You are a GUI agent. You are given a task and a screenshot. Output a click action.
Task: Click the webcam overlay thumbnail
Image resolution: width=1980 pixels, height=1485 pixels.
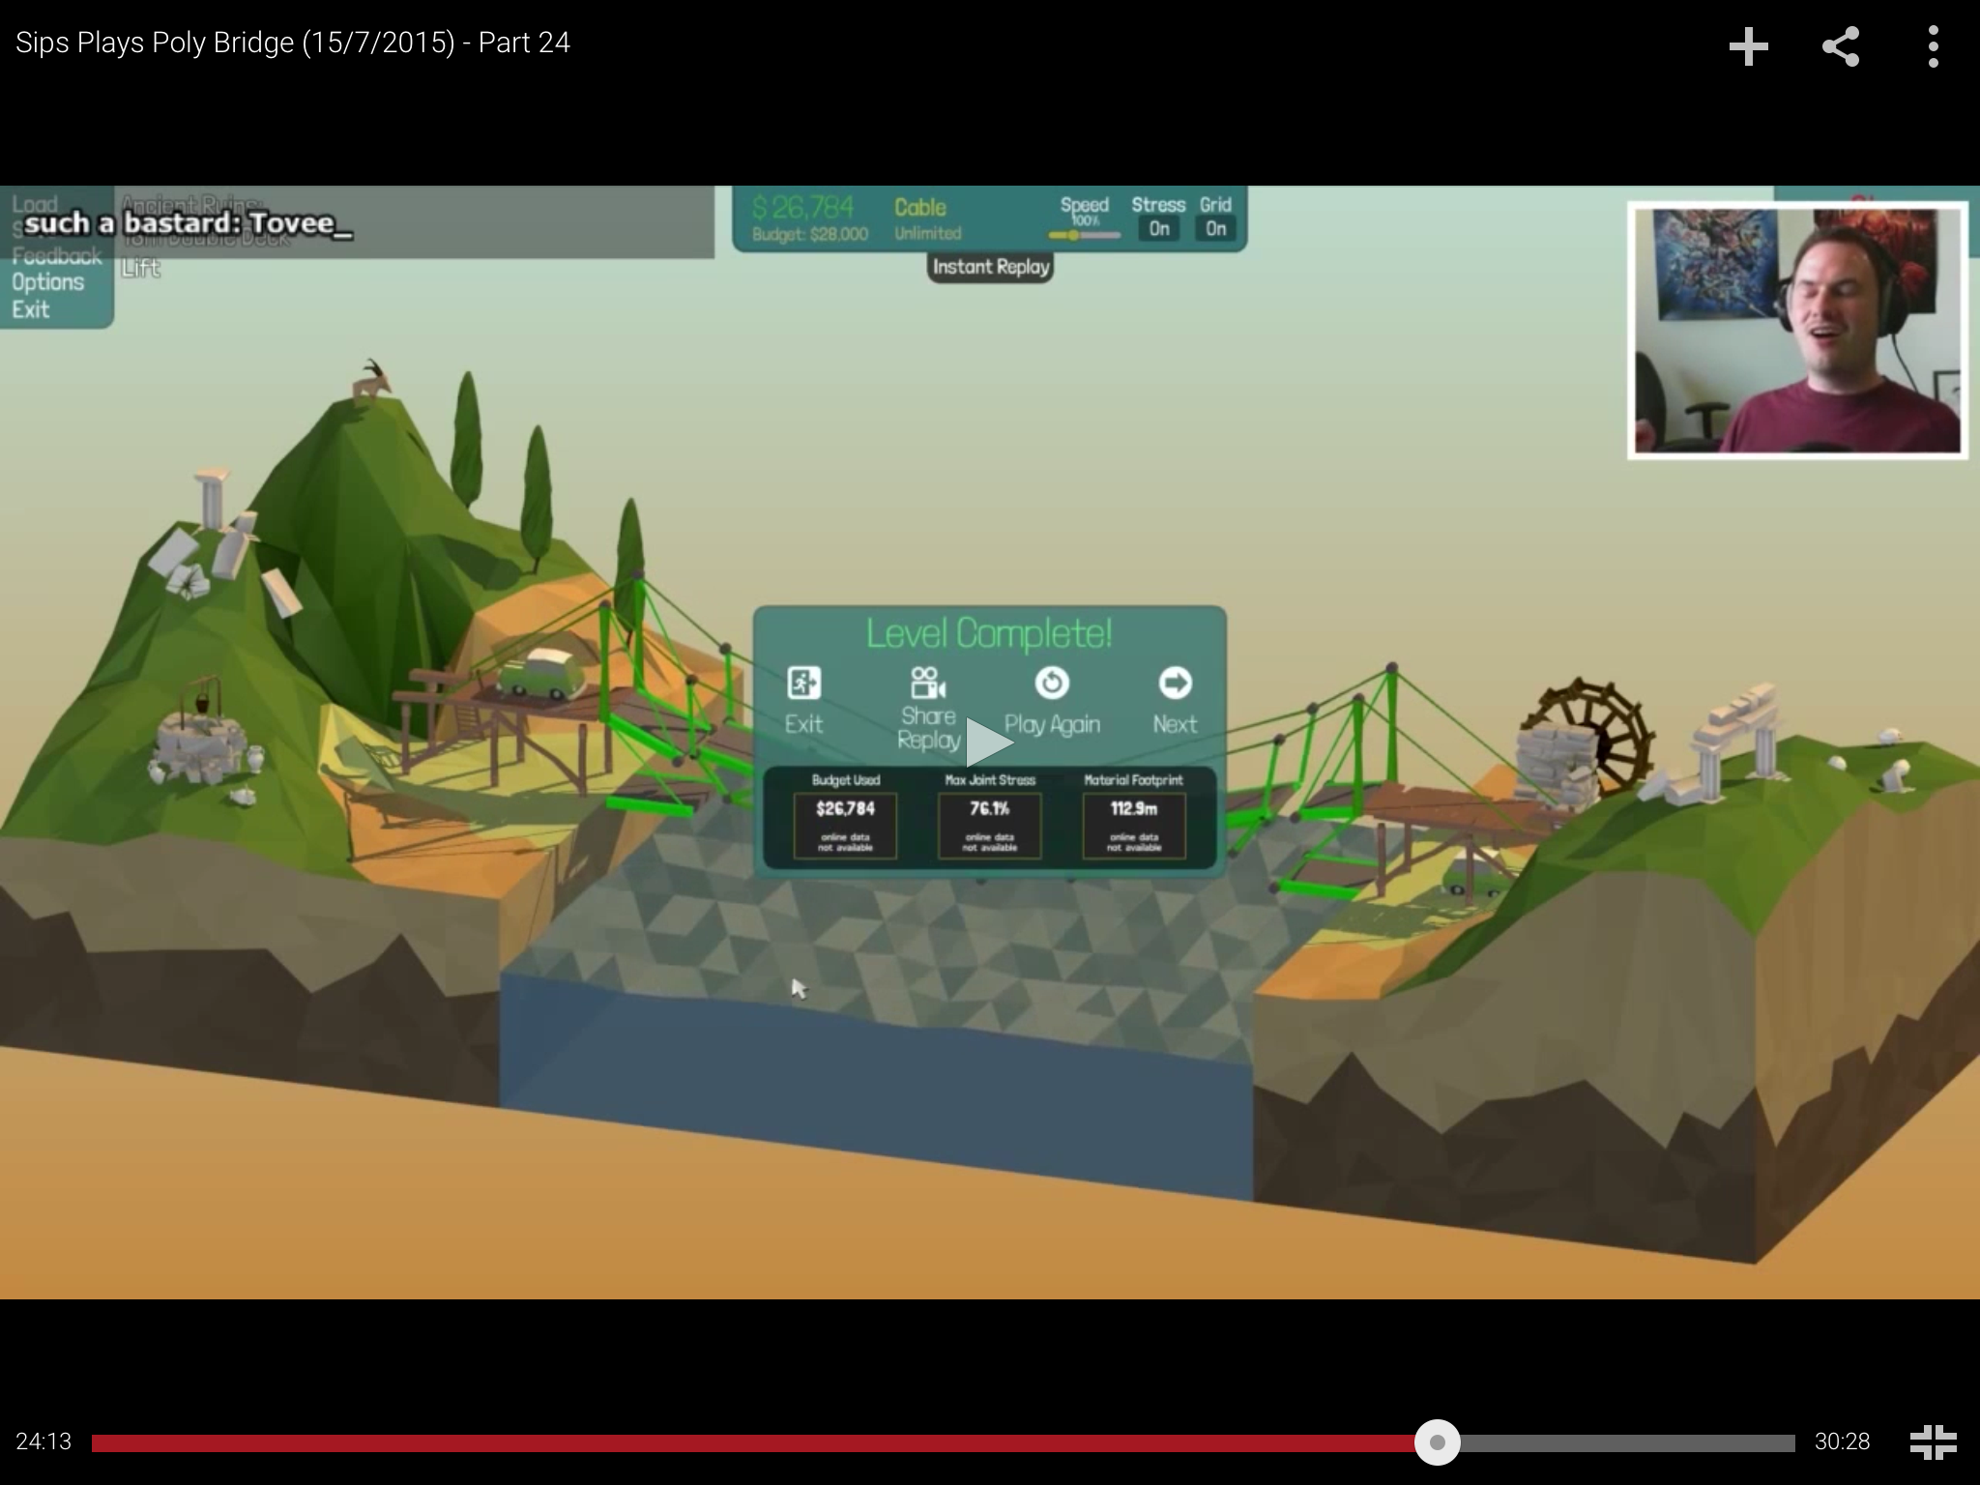[1797, 330]
